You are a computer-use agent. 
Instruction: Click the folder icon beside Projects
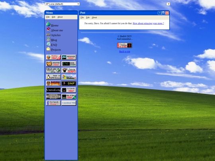[x=48, y=49]
